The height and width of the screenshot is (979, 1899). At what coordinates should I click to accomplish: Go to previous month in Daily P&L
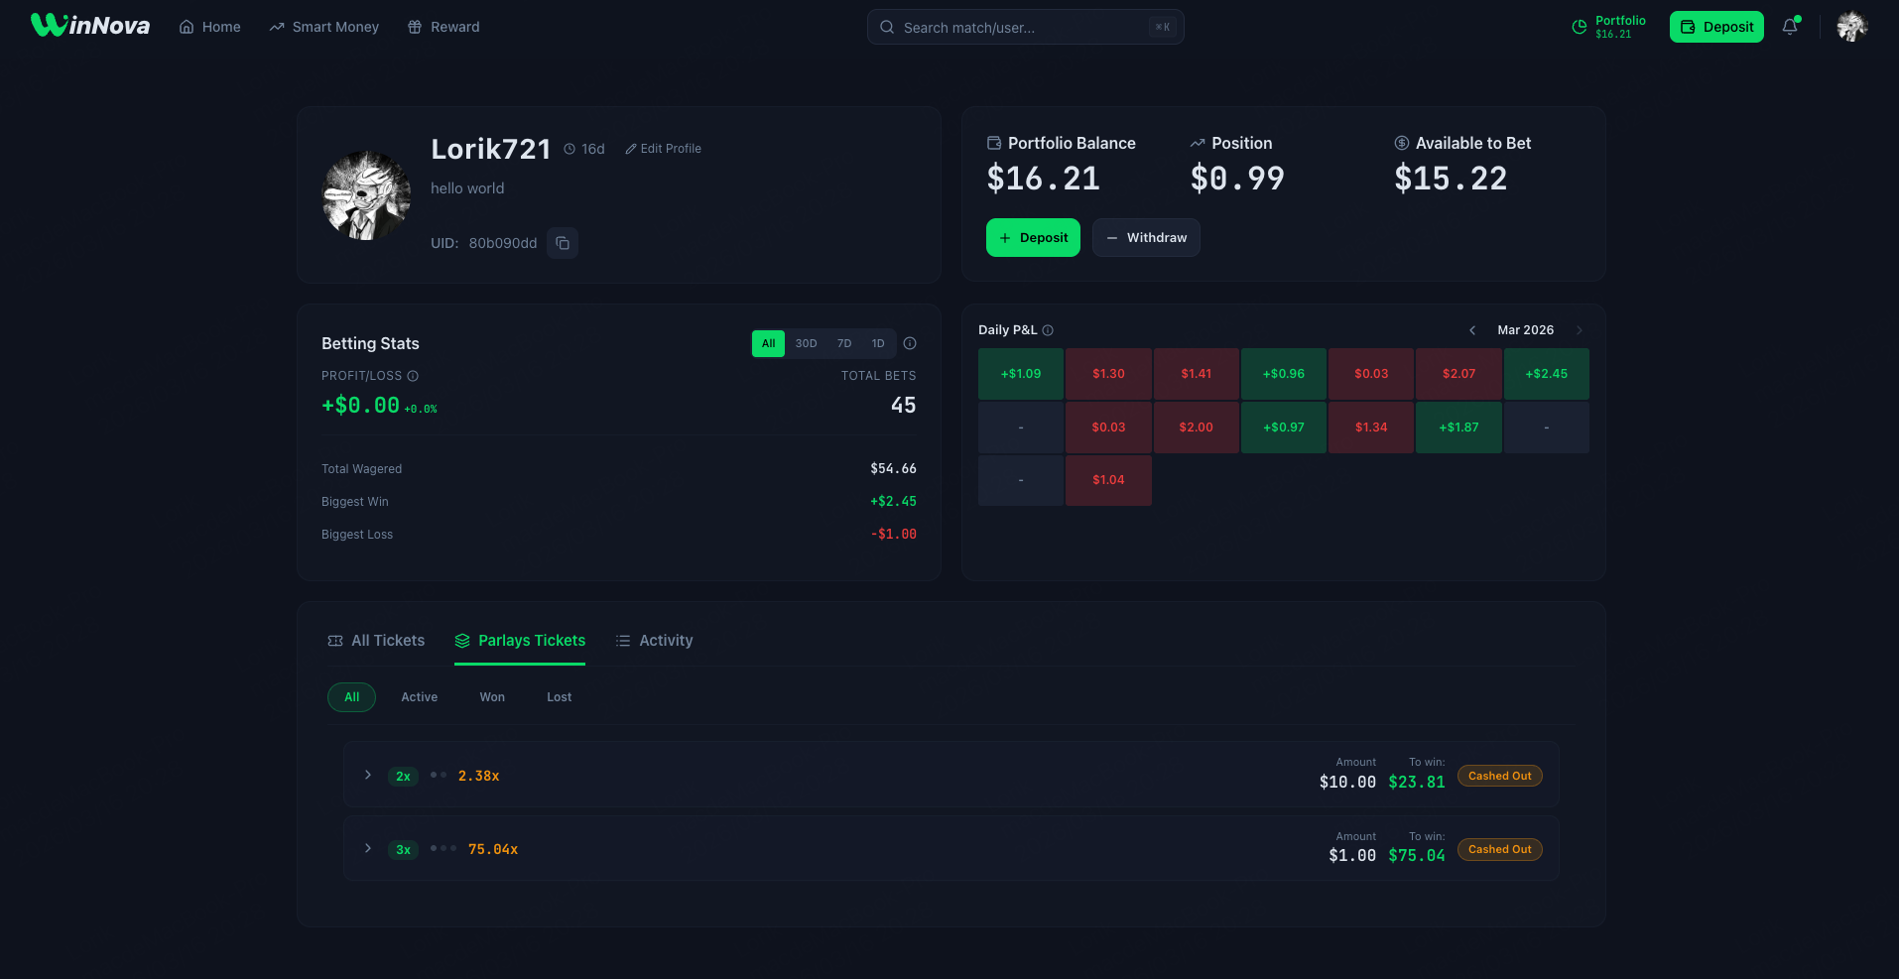[1472, 330]
